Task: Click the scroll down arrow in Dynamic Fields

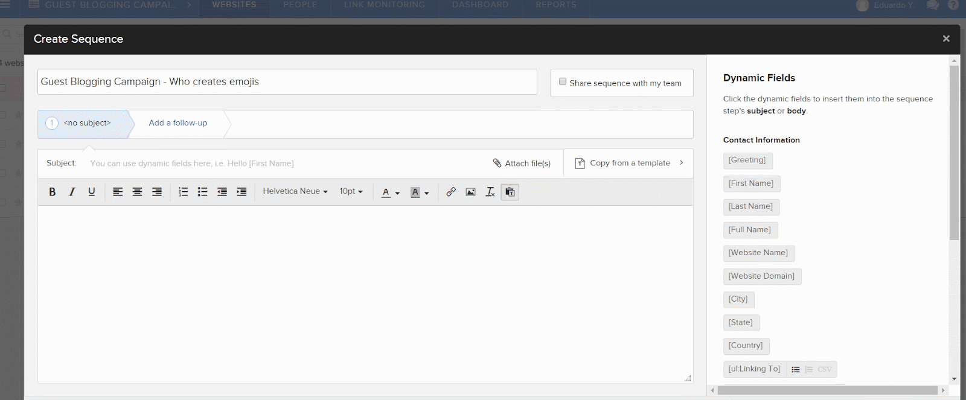Action: point(954,379)
